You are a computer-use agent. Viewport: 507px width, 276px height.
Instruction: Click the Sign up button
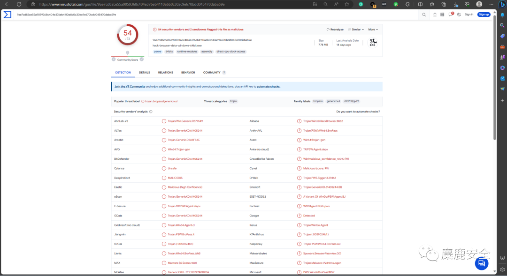[484, 15]
